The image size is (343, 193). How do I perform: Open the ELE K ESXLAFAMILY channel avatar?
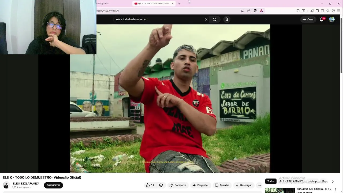(6, 185)
